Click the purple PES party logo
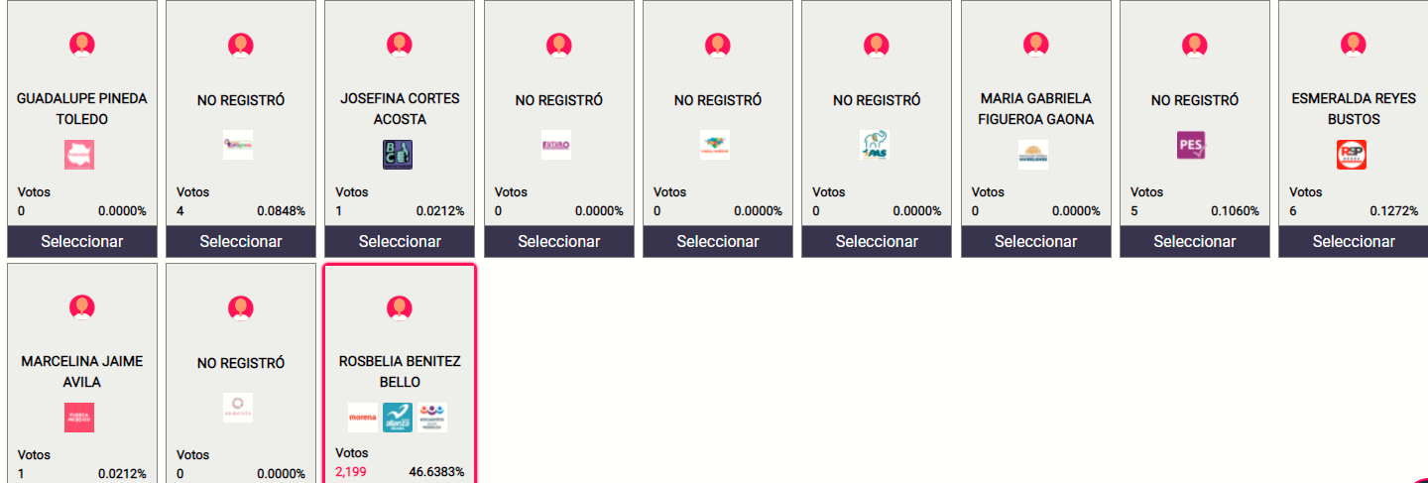The height and width of the screenshot is (483, 1428). (1191, 145)
